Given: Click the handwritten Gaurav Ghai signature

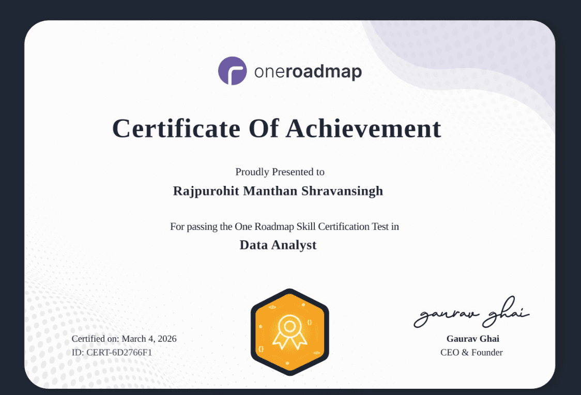Looking at the screenshot, I should click(x=471, y=312).
